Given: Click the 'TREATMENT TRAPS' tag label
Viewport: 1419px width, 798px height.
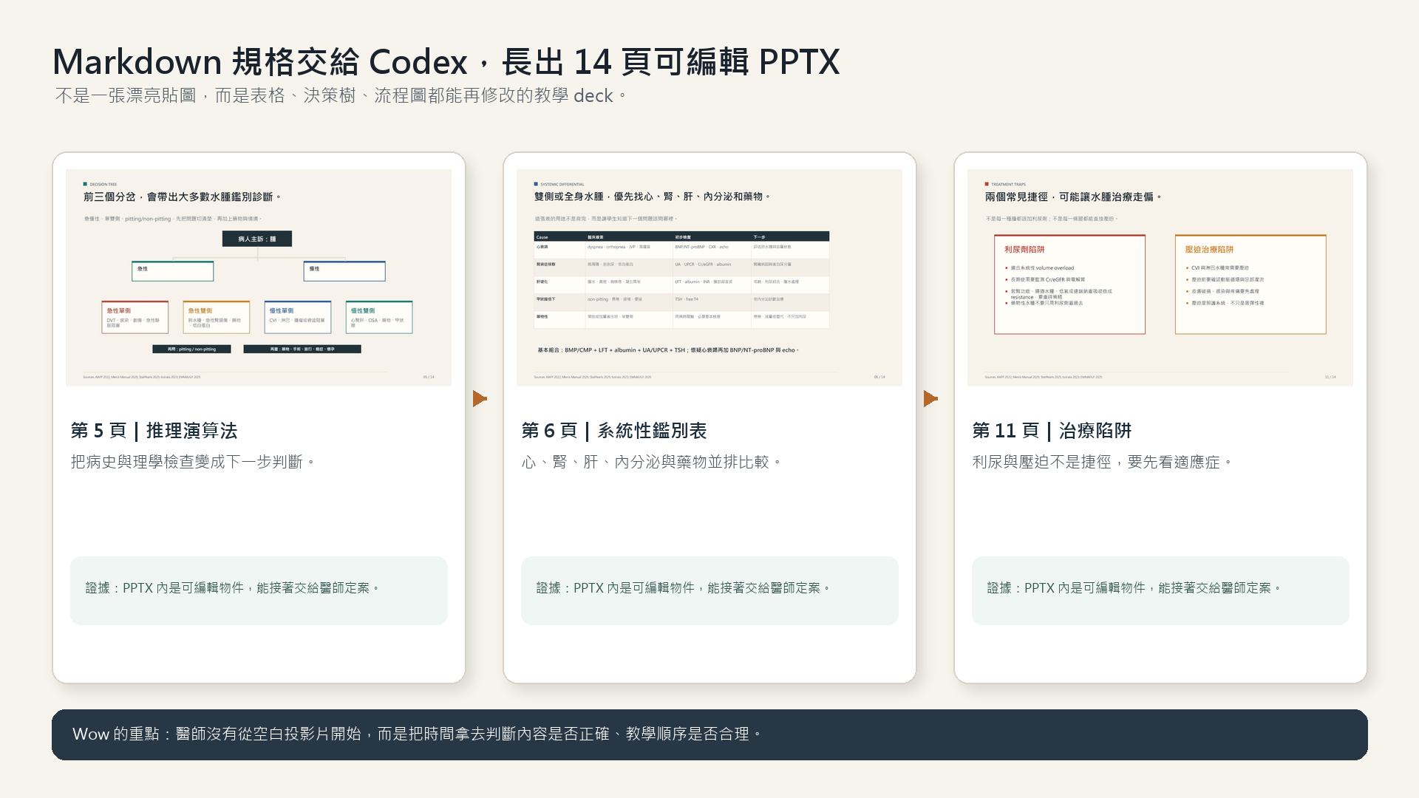Looking at the screenshot, I should coord(1008,184).
